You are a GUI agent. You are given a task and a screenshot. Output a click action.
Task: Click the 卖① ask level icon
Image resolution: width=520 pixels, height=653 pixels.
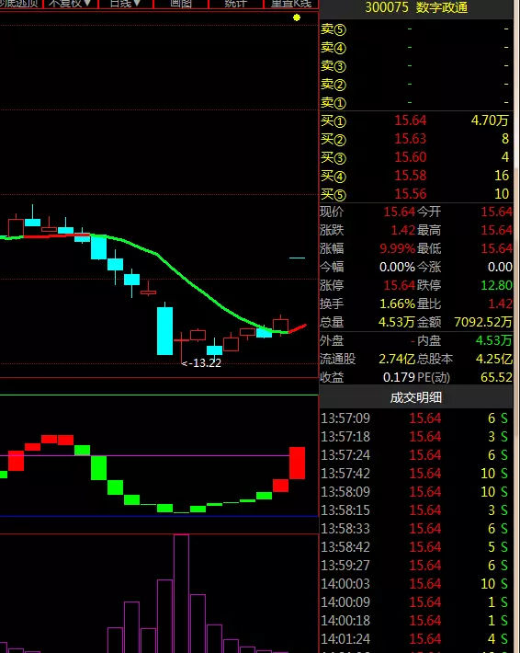click(x=333, y=102)
